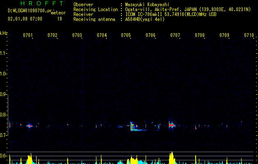
Task: Click the 1.0 kHz frequency label
Action: point(4,74)
